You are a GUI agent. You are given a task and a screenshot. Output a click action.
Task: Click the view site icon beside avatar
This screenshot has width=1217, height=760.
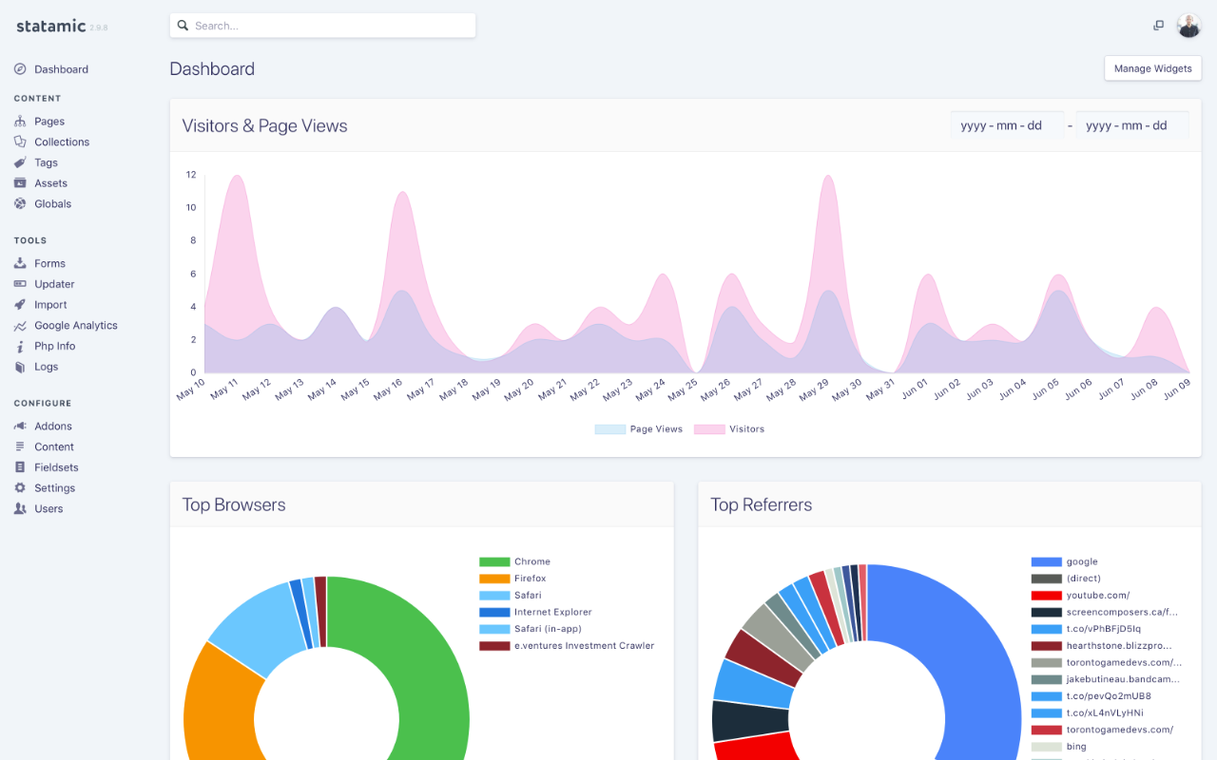(1158, 26)
